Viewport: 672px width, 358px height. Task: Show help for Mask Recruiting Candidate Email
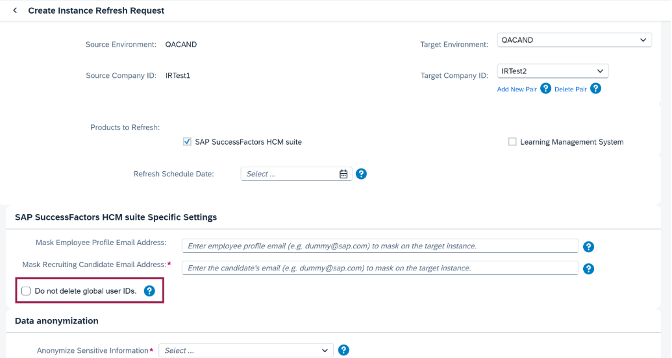click(588, 269)
